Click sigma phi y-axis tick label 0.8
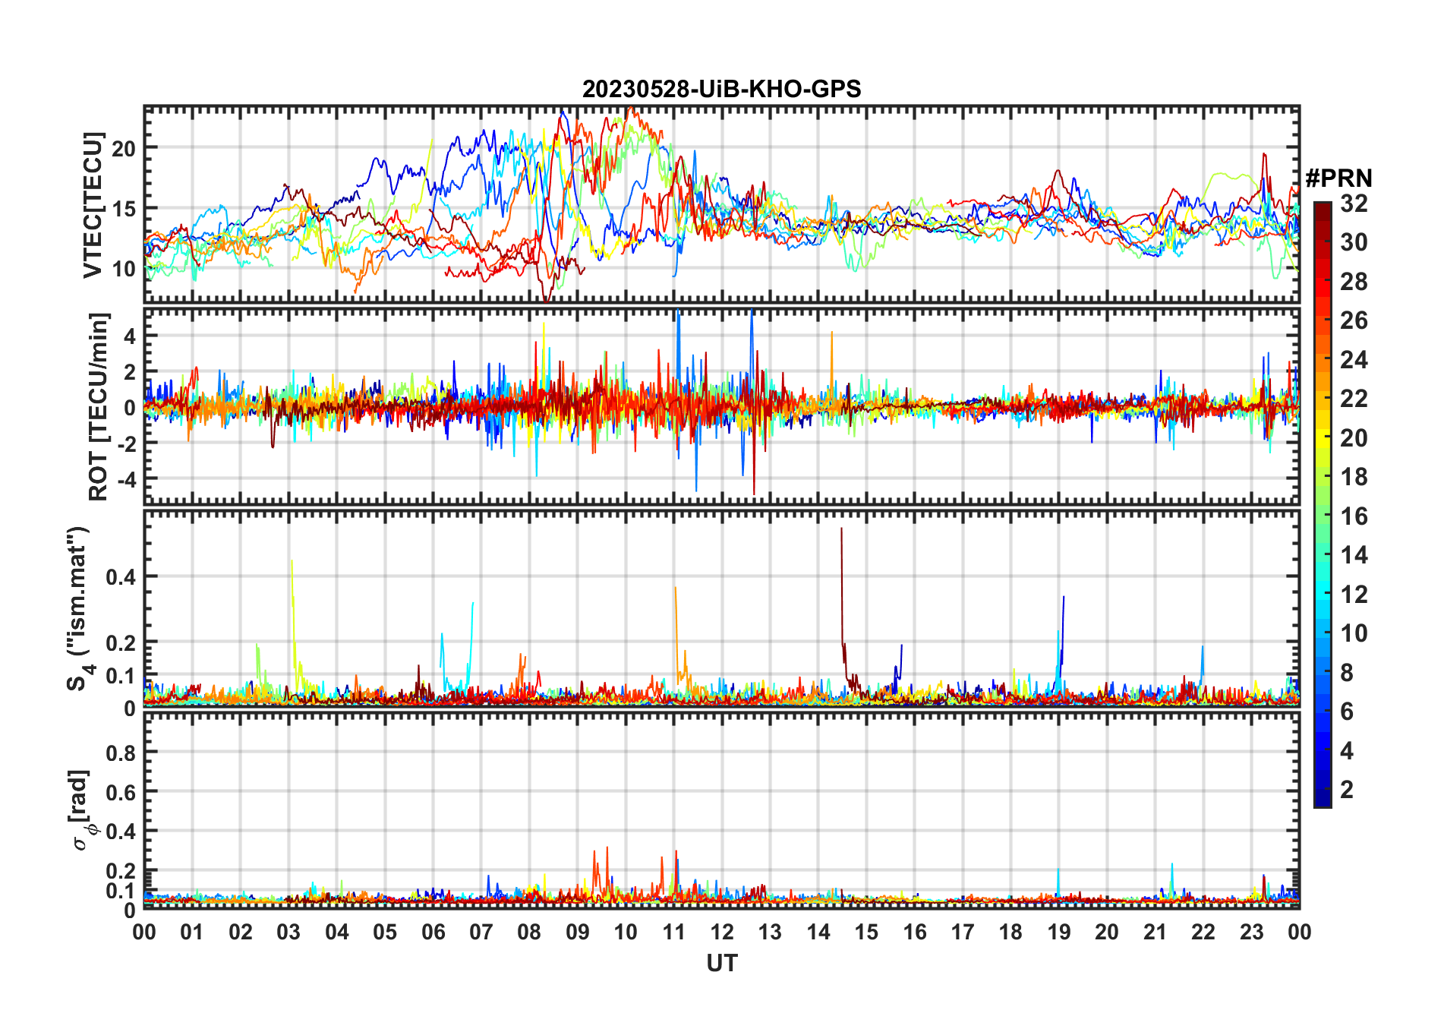This screenshot has height=1010, width=1444. pos(121,753)
